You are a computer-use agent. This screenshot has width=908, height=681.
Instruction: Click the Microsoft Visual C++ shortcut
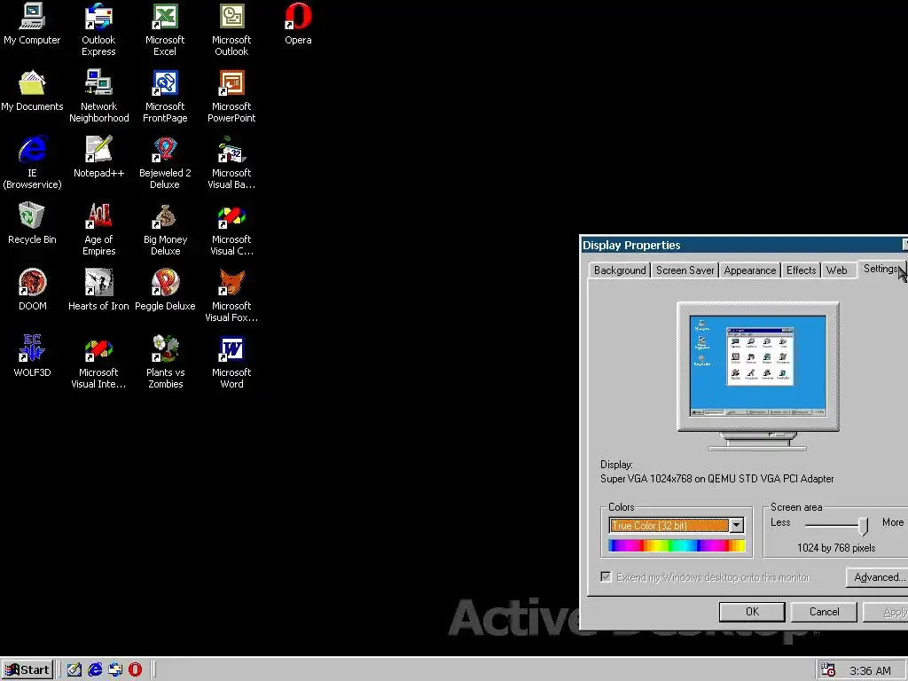(x=231, y=230)
